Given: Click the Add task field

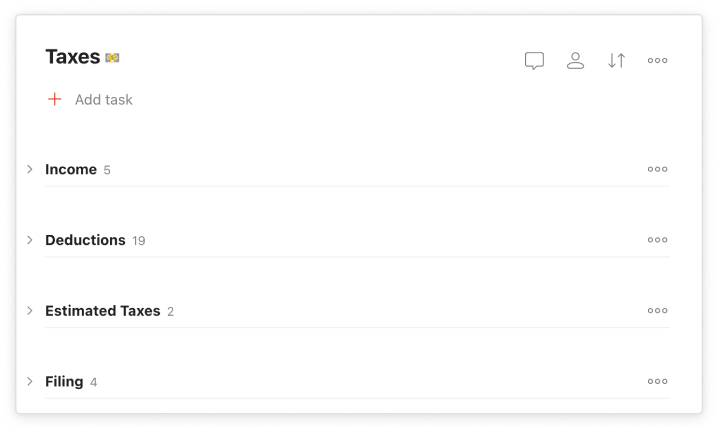Looking at the screenshot, I should coord(104,99).
